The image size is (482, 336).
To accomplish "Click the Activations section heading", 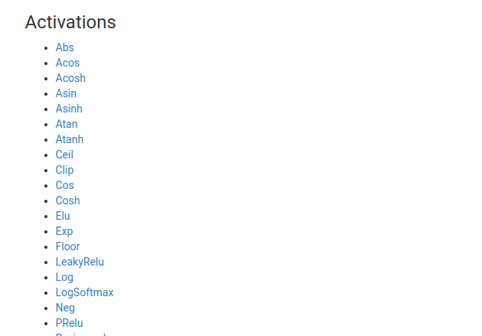I will pos(70,22).
